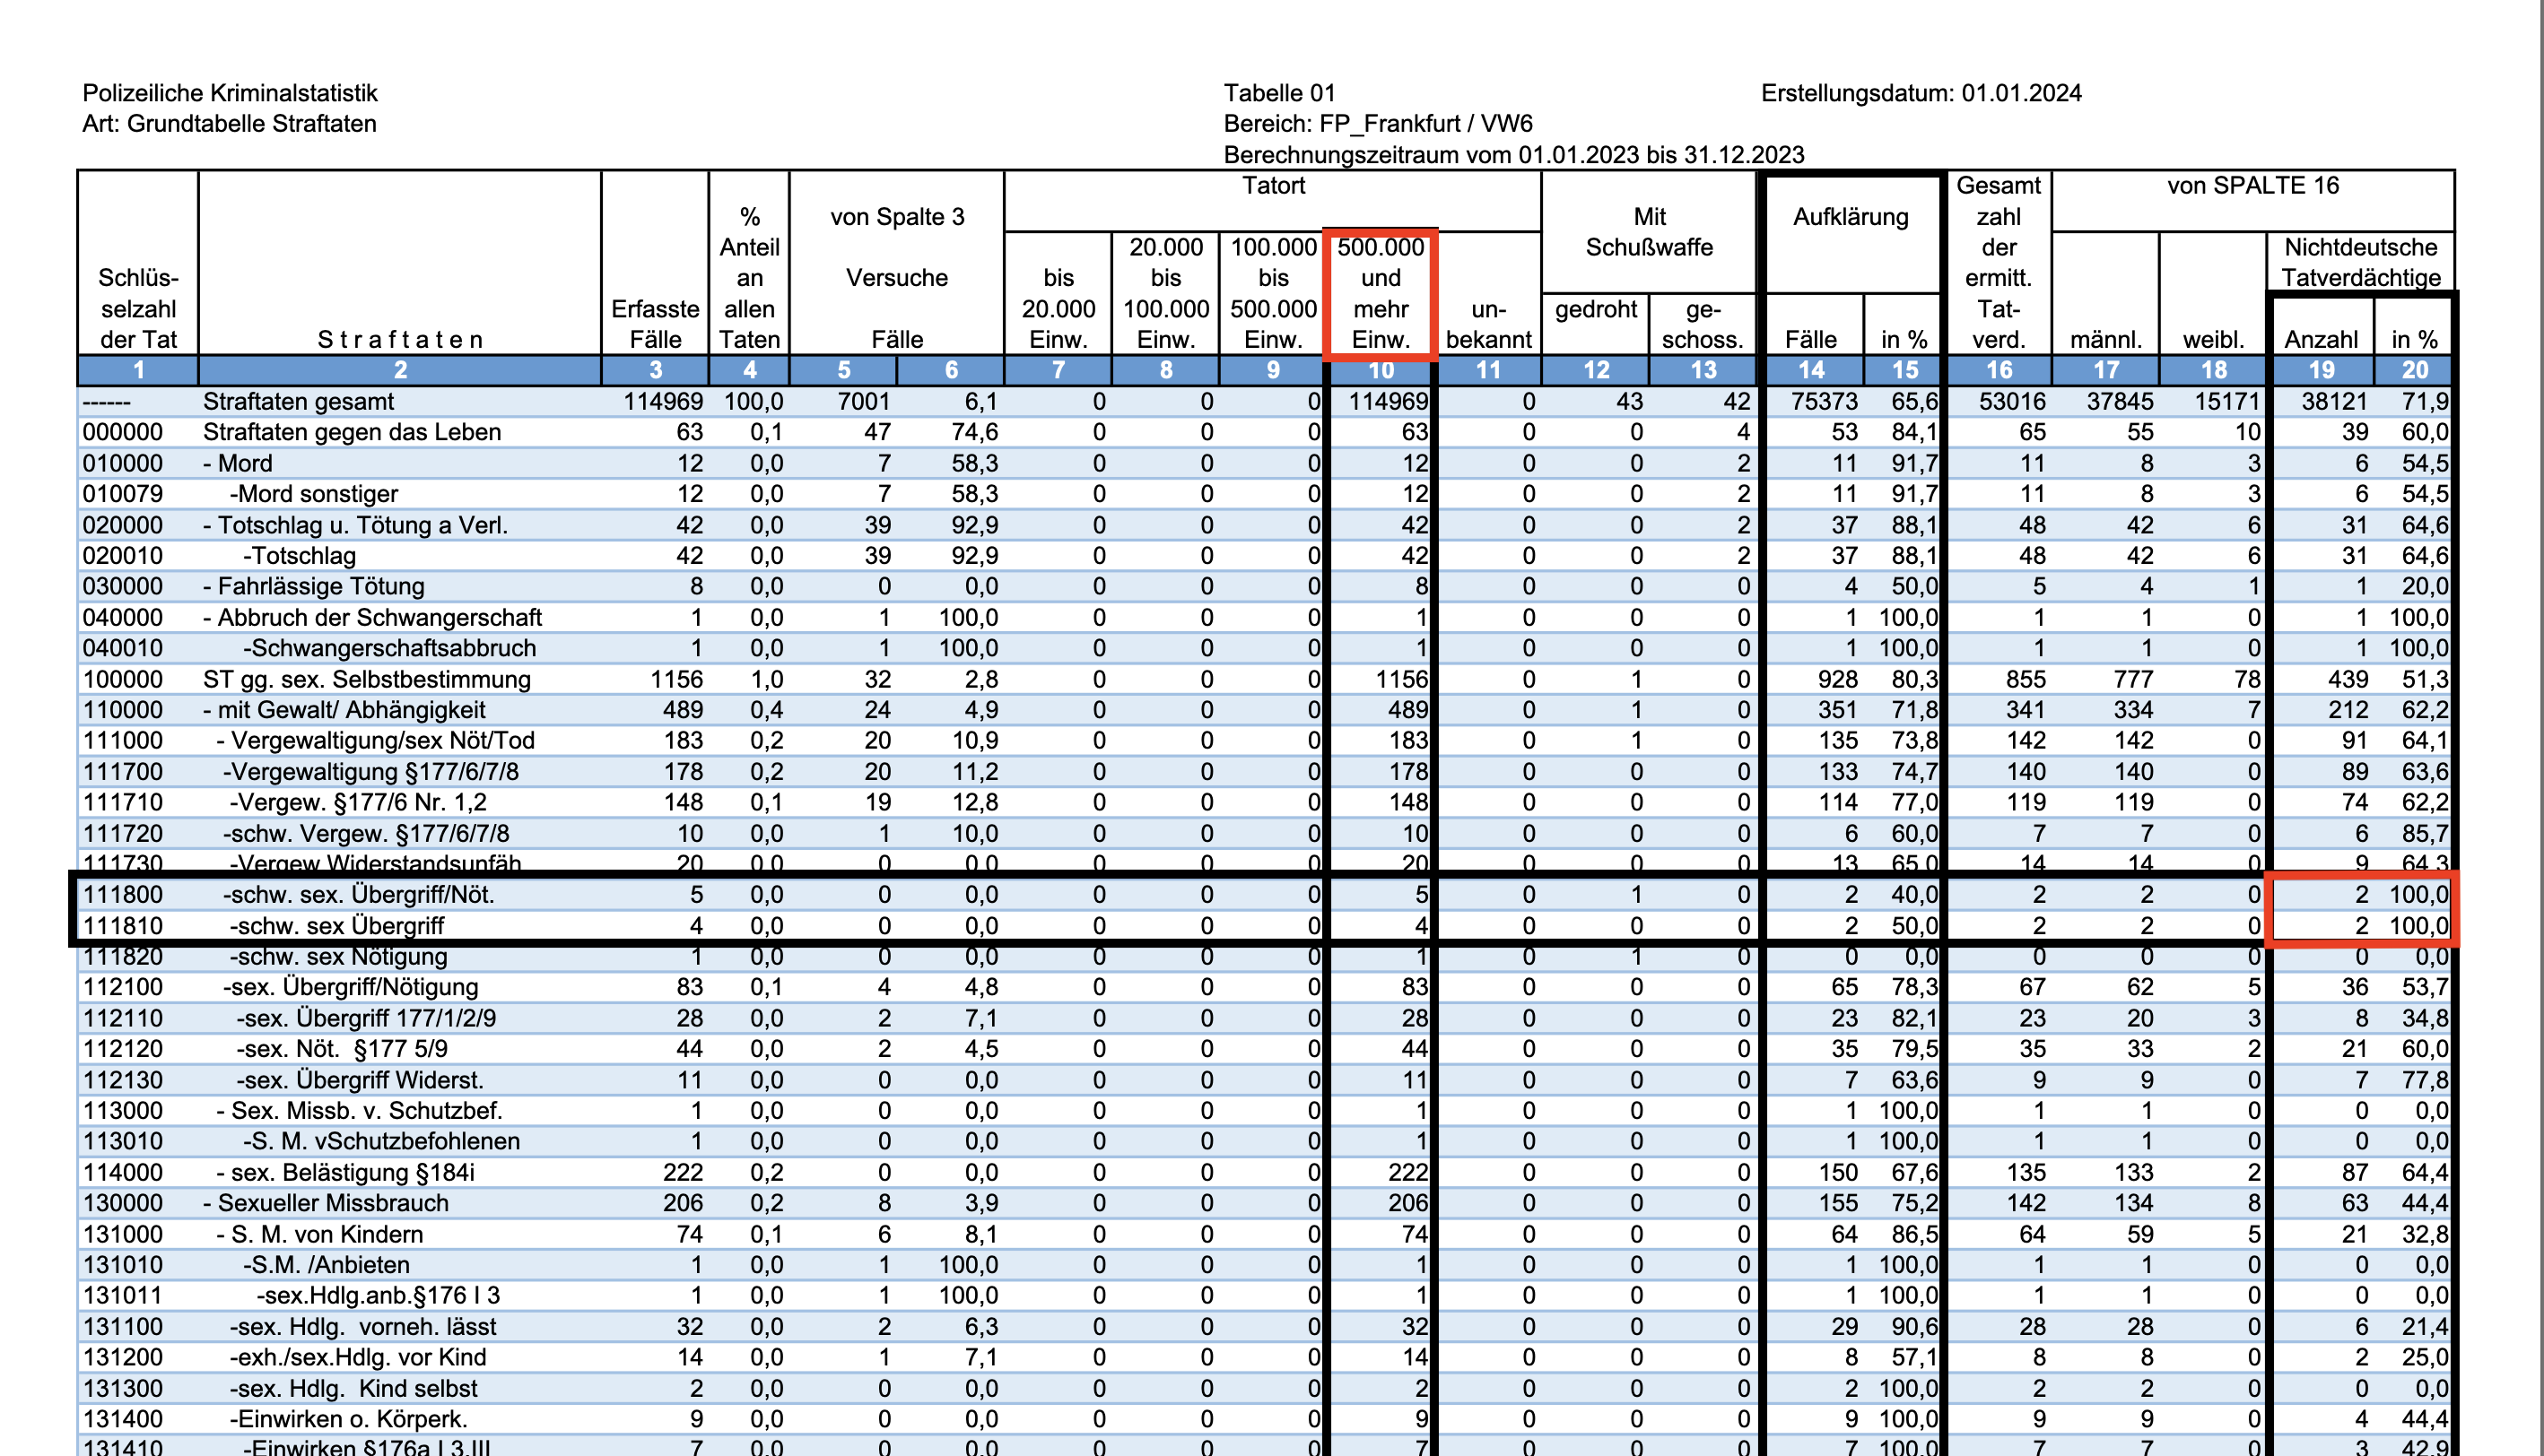The image size is (2544, 1456).
Task: Click Aufklärung Fälle value 75373
Action: point(1825,402)
